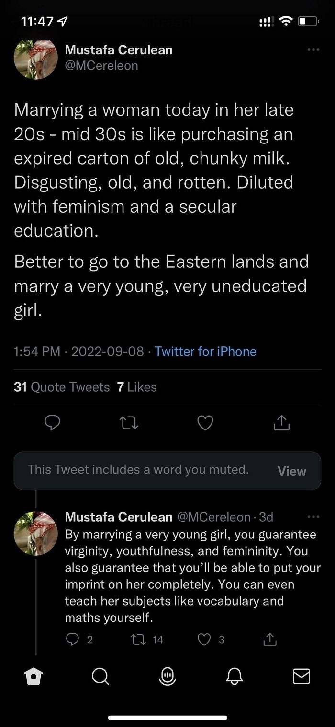The width and height of the screenshot is (335, 727).
Task: Open the Search tab
Action: pos(100,677)
